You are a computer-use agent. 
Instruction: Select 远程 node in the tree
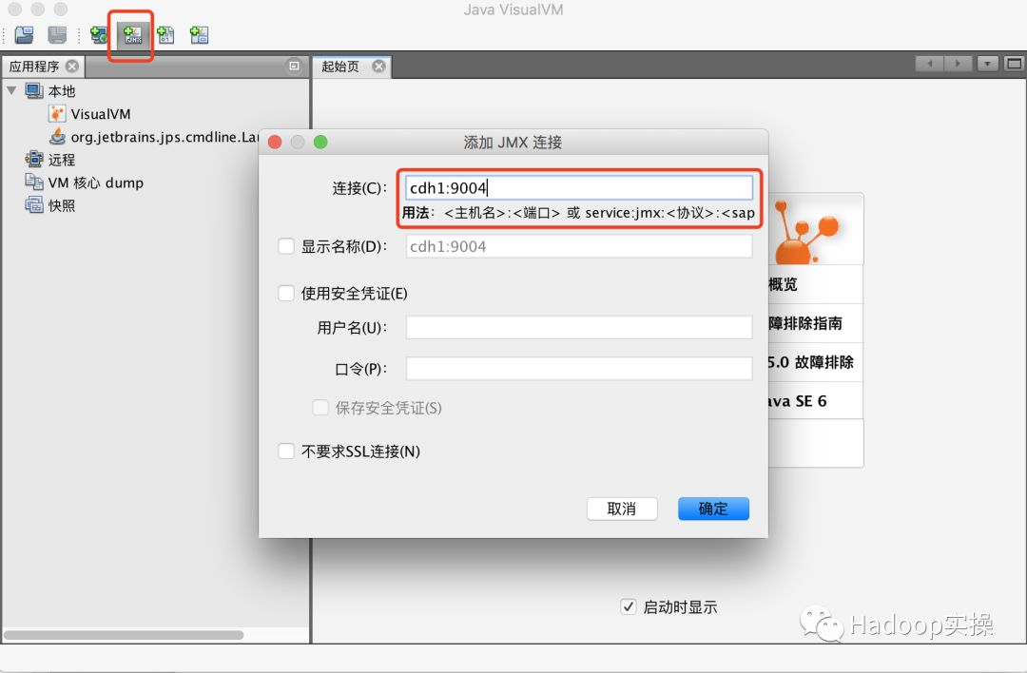pyautogui.click(x=62, y=160)
